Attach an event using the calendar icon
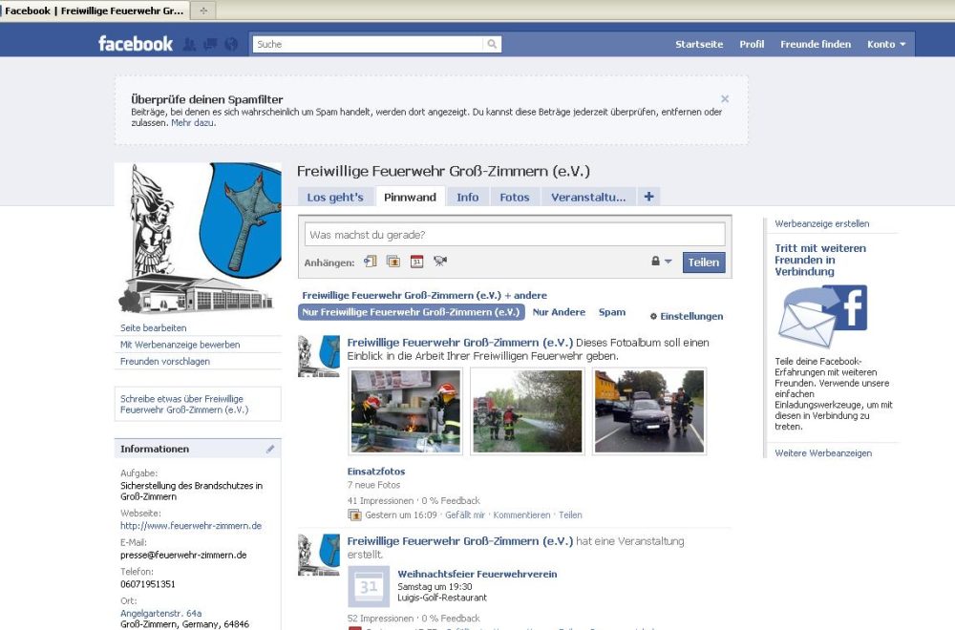 pyautogui.click(x=416, y=261)
